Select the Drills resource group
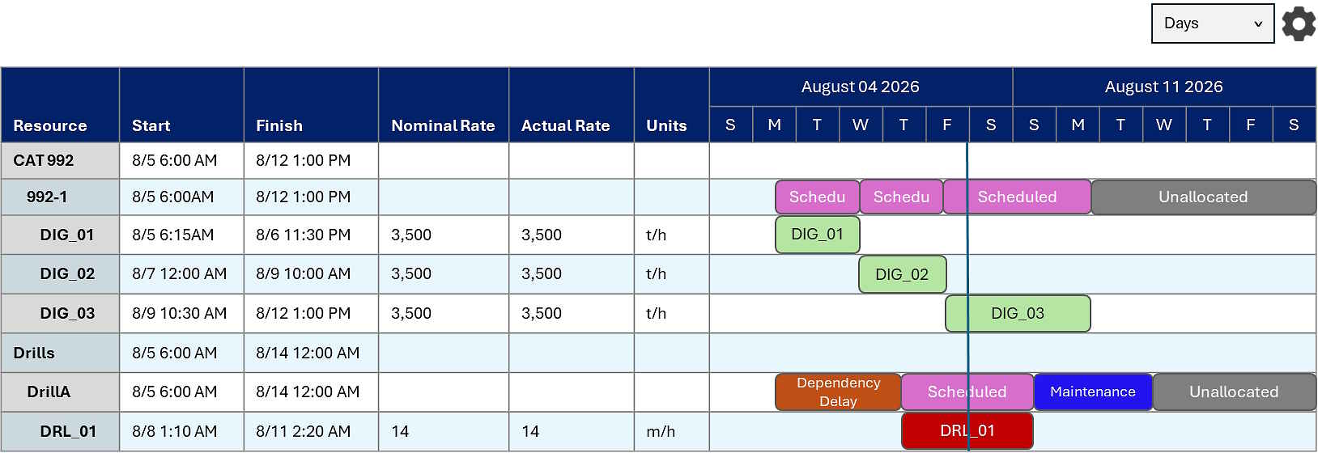Image resolution: width=1318 pixels, height=453 pixels. [34, 354]
